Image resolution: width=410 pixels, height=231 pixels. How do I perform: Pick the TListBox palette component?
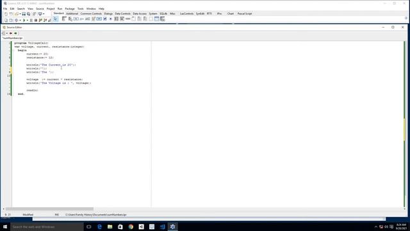(x=117, y=19)
